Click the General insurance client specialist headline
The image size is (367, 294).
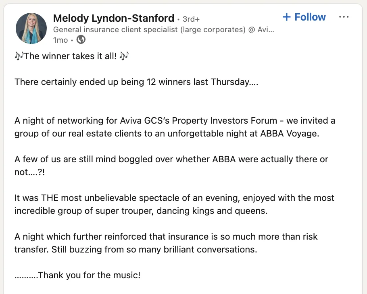point(163,29)
